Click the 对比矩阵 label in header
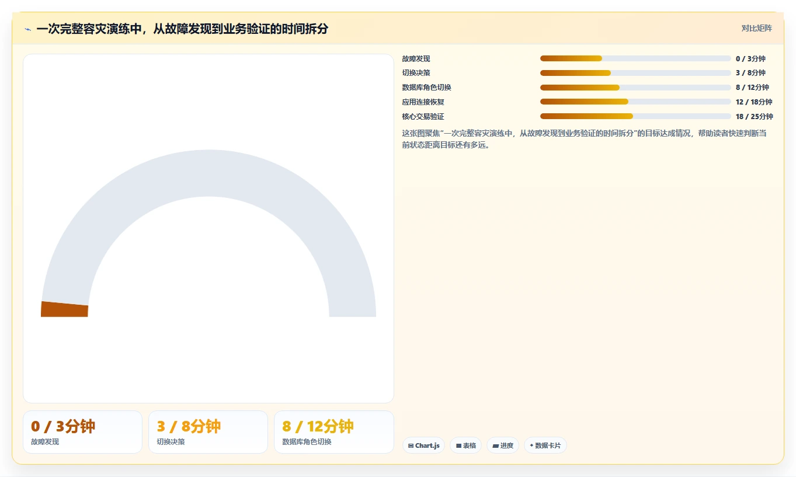The height and width of the screenshot is (477, 796). 756,28
